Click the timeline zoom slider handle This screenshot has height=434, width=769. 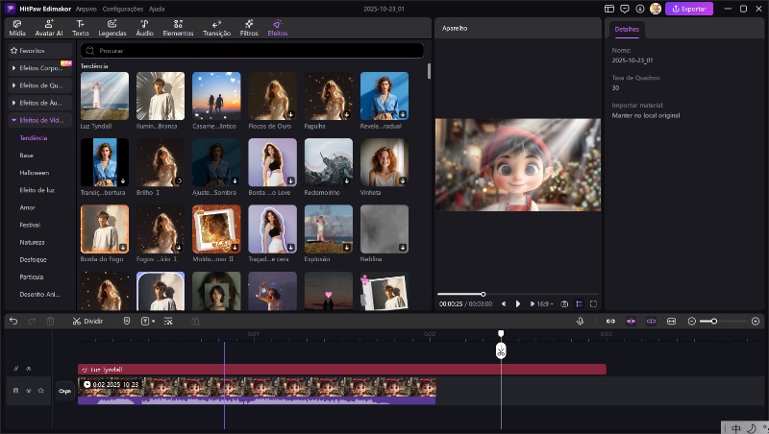pos(714,321)
